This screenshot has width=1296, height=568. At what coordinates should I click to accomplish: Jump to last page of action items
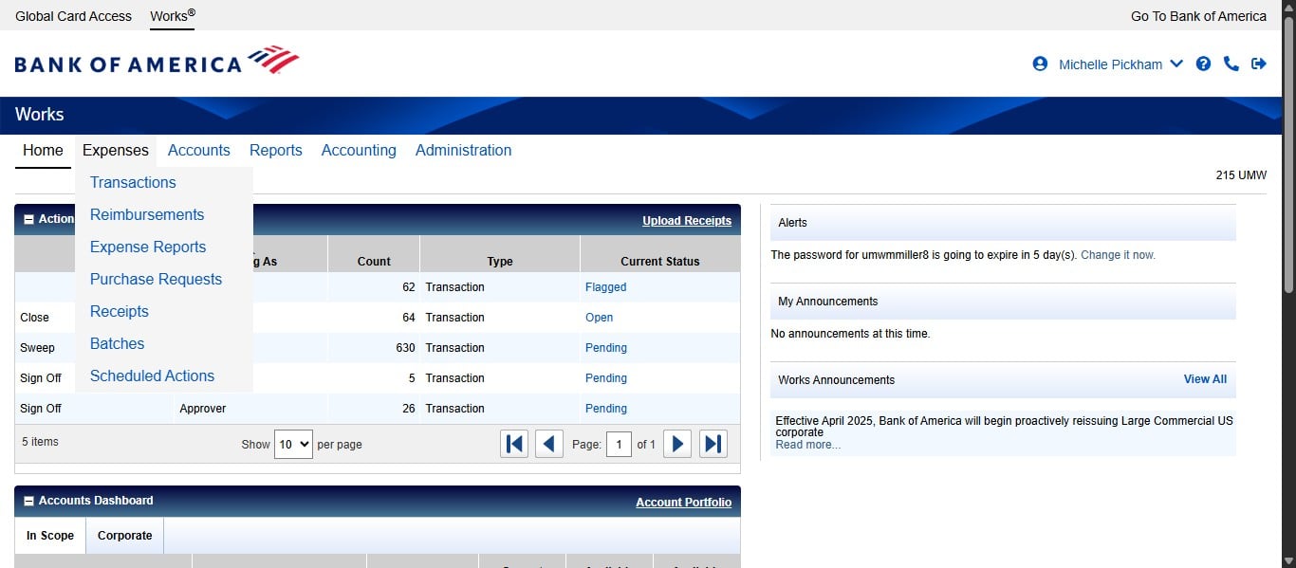coord(713,444)
